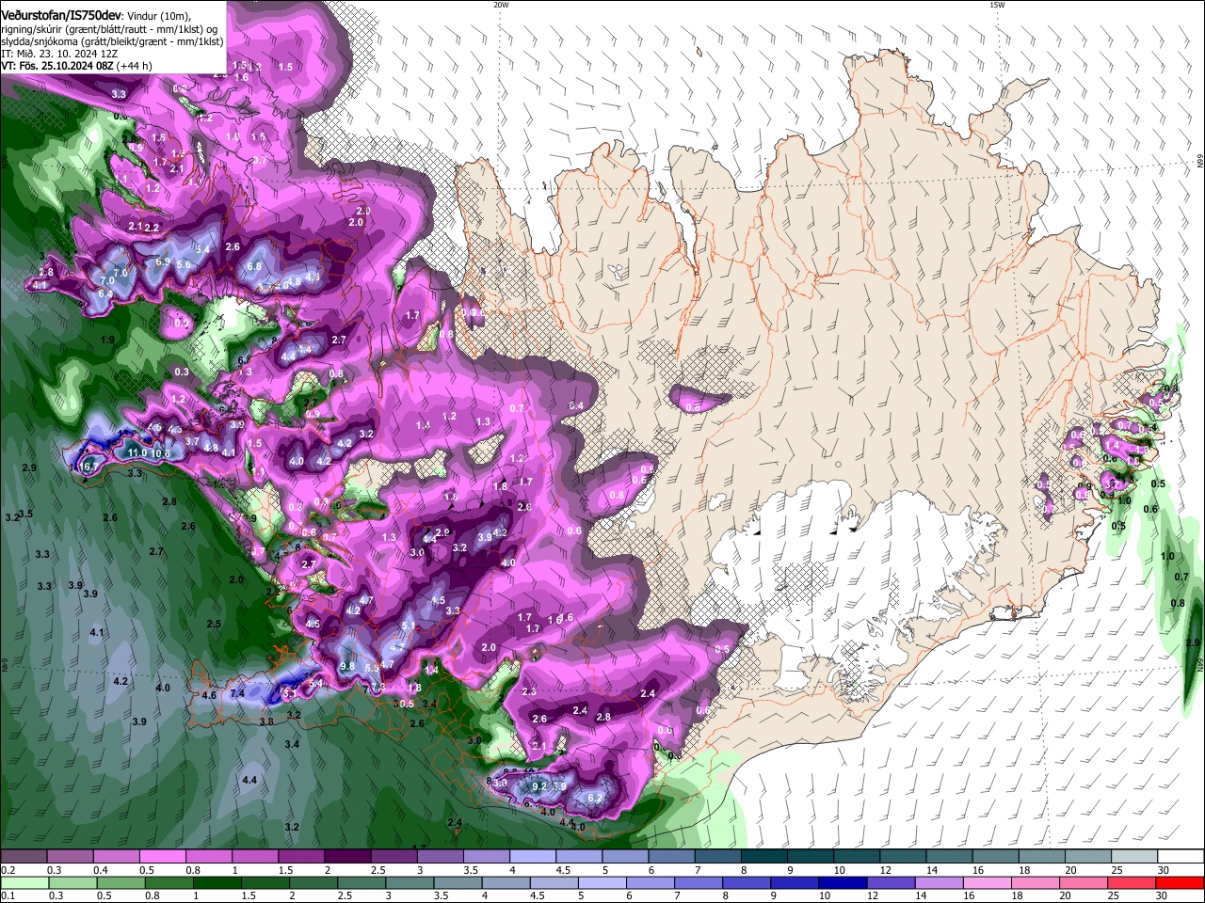Click the 12 label in the snow legend
Image resolution: width=1205 pixels, height=903 pixels.
point(886,870)
